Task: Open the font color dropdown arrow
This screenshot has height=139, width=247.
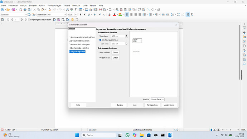Action: point(117,15)
